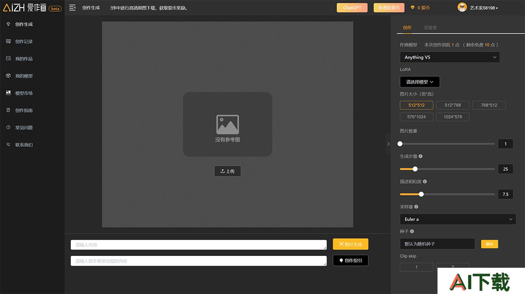Click the 图片生成 button
The width and height of the screenshot is (525, 294).
(350, 244)
